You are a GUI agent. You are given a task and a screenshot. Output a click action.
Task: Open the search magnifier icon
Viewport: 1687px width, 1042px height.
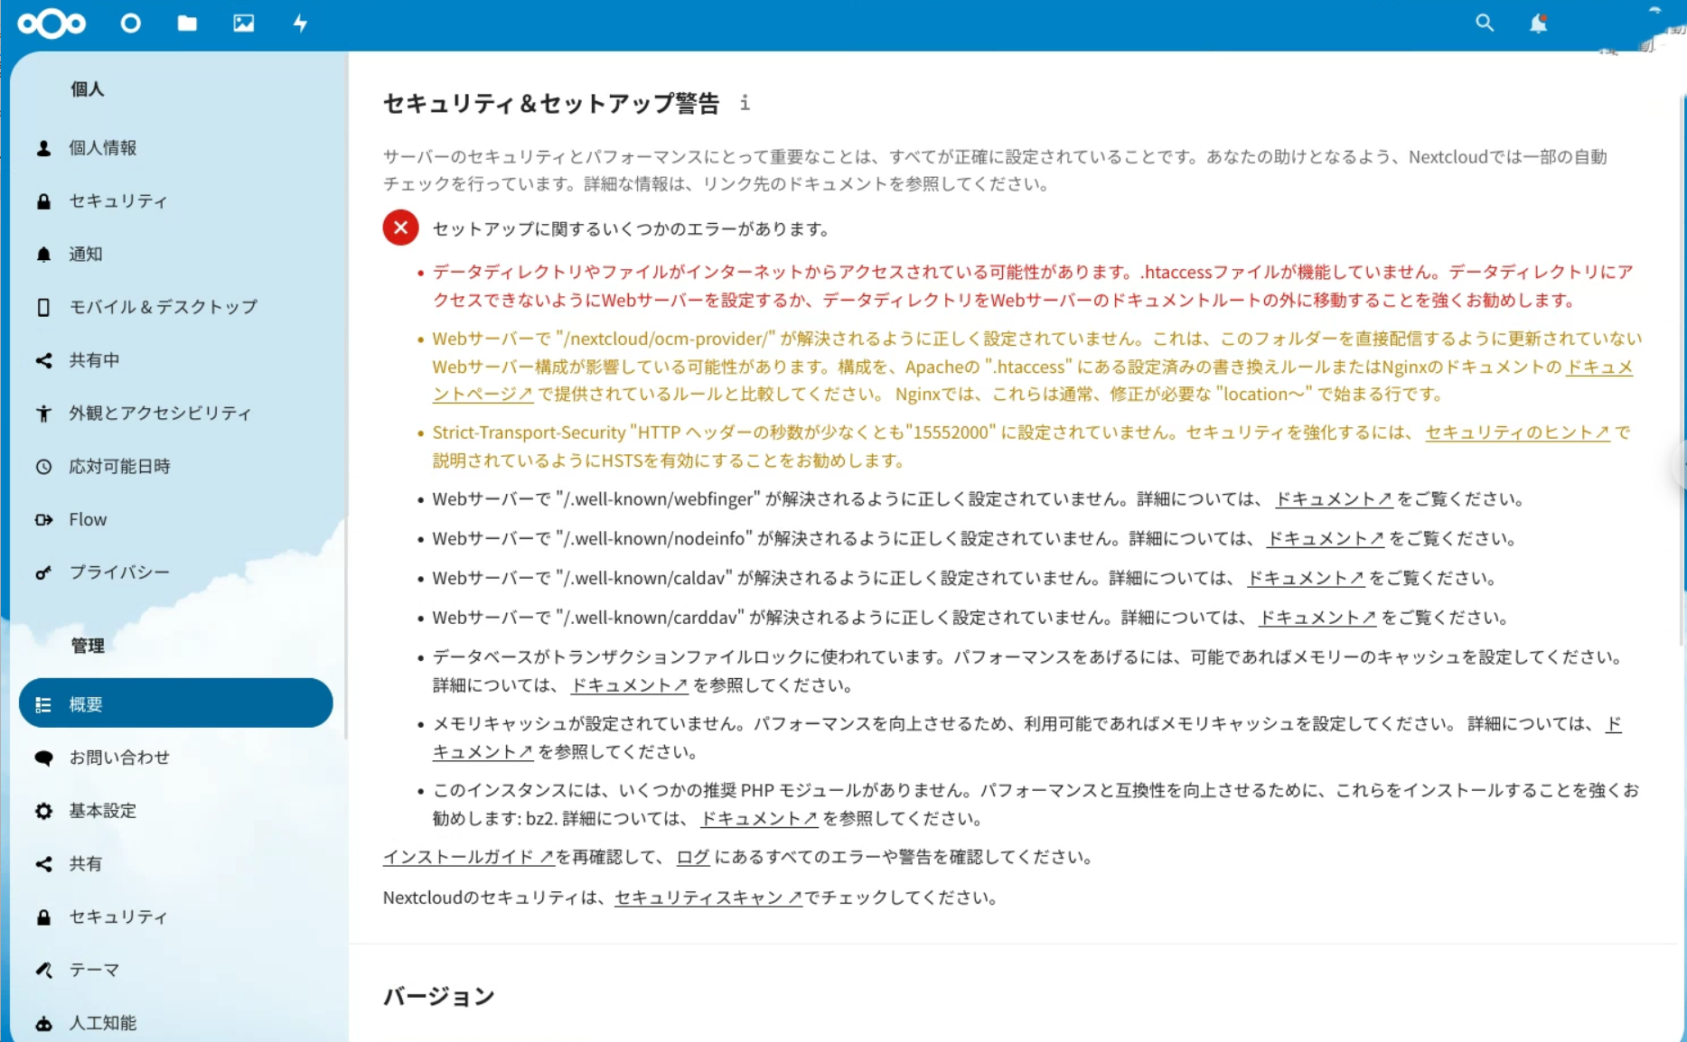tap(1485, 23)
